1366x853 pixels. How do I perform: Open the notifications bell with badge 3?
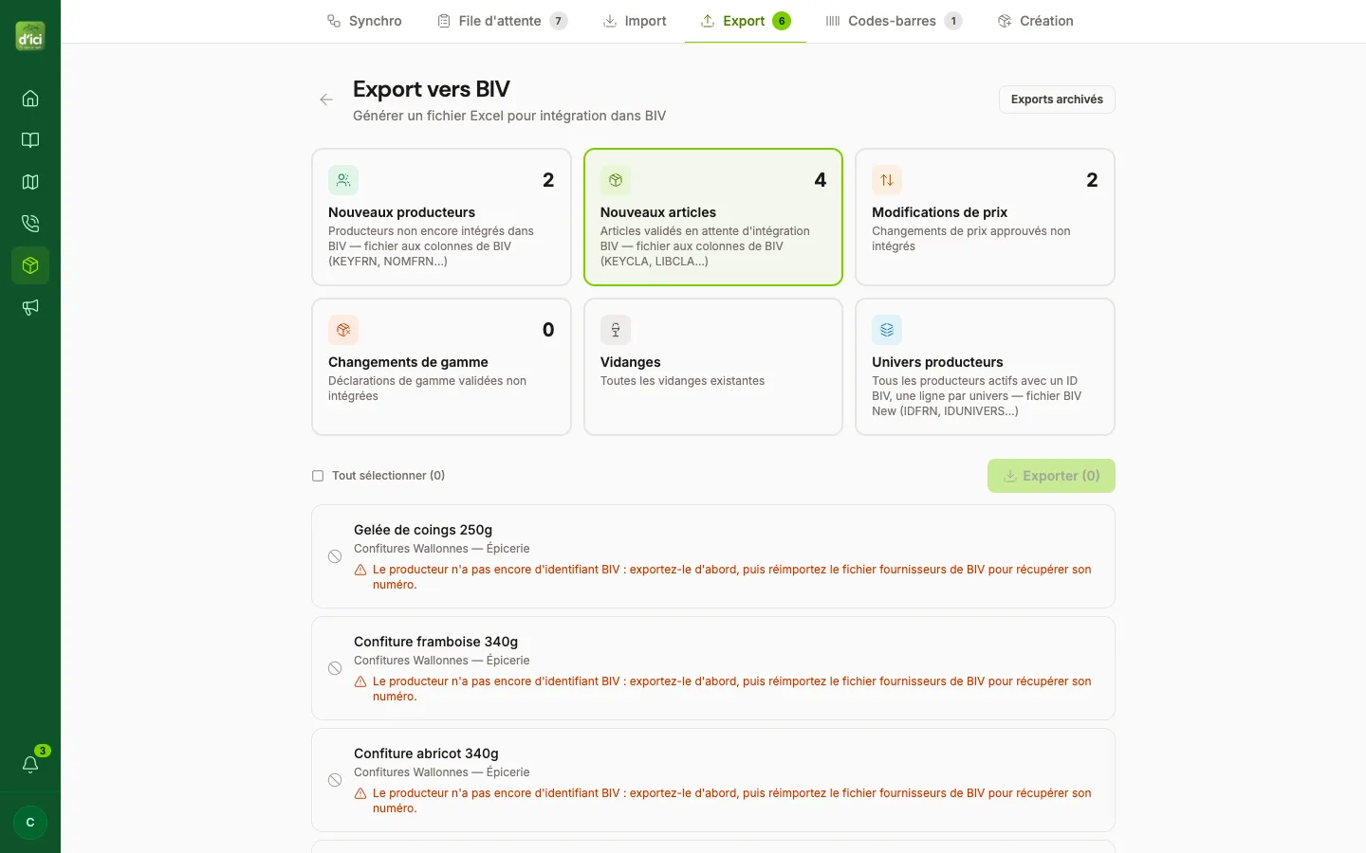coord(30,764)
